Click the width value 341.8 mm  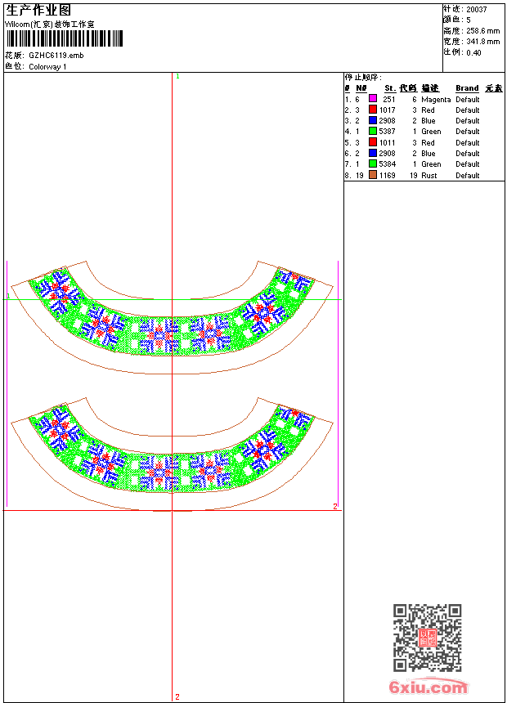[x=482, y=42]
